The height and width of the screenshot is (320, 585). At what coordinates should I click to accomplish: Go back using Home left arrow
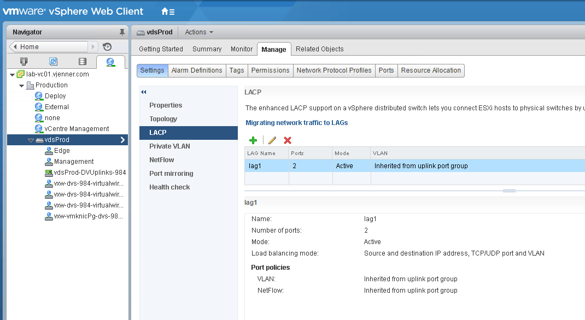(15, 46)
